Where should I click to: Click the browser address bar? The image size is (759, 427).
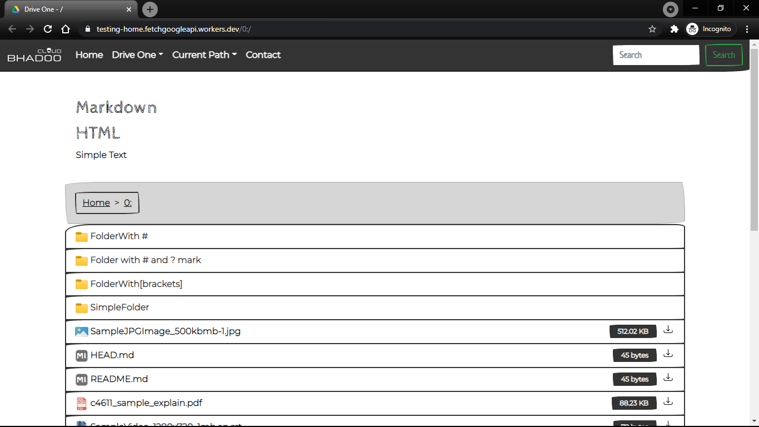pos(367,29)
